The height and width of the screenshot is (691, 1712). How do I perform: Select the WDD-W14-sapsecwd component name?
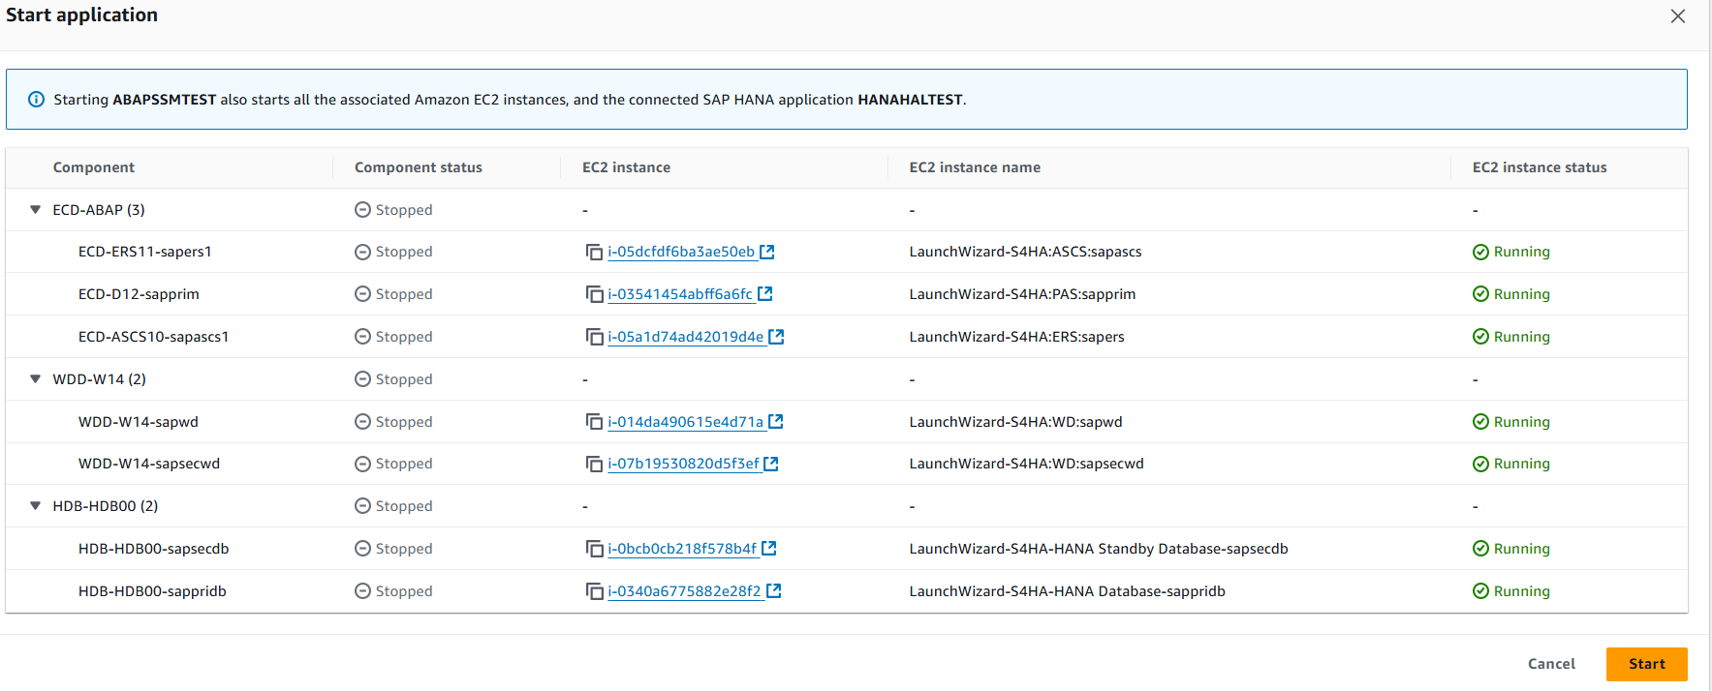click(x=149, y=464)
